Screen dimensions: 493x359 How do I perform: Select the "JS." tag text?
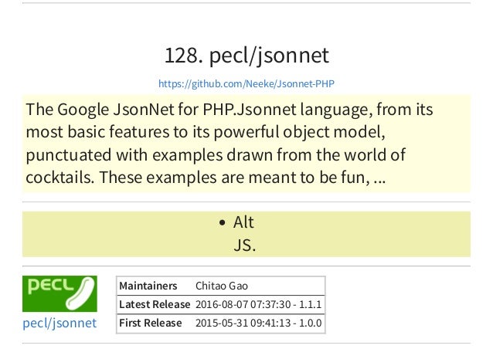click(x=245, y=246)
